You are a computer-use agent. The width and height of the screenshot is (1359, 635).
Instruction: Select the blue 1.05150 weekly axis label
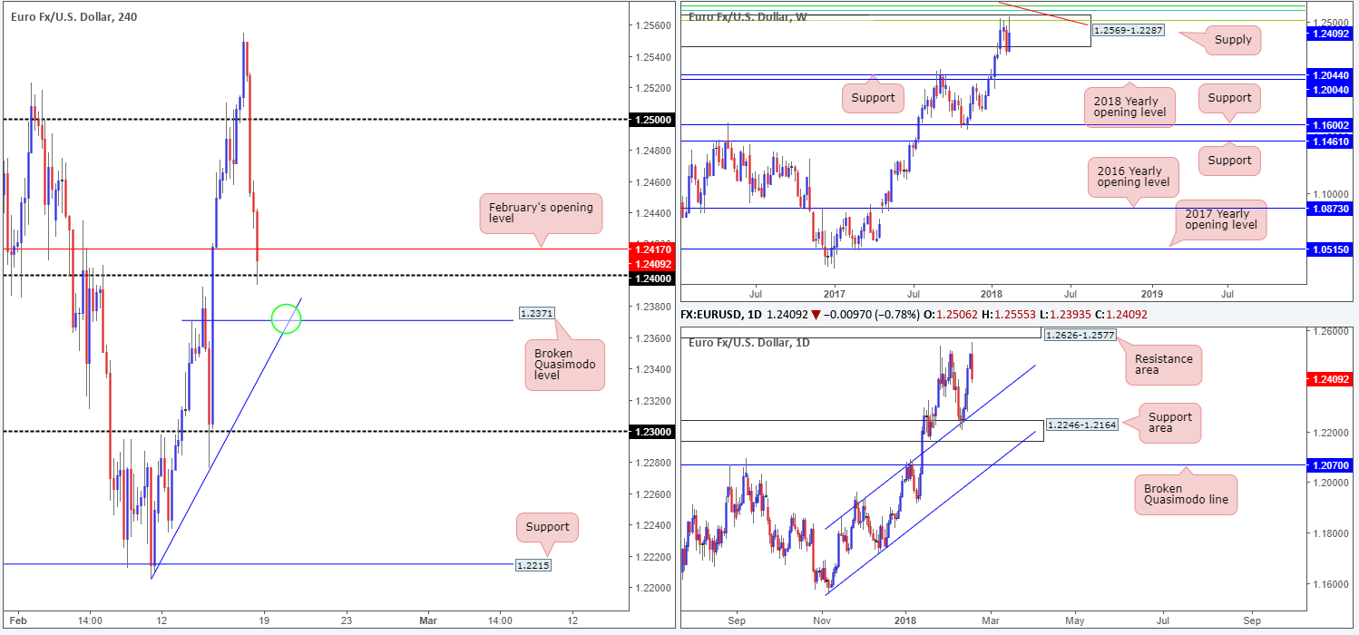1332,249
